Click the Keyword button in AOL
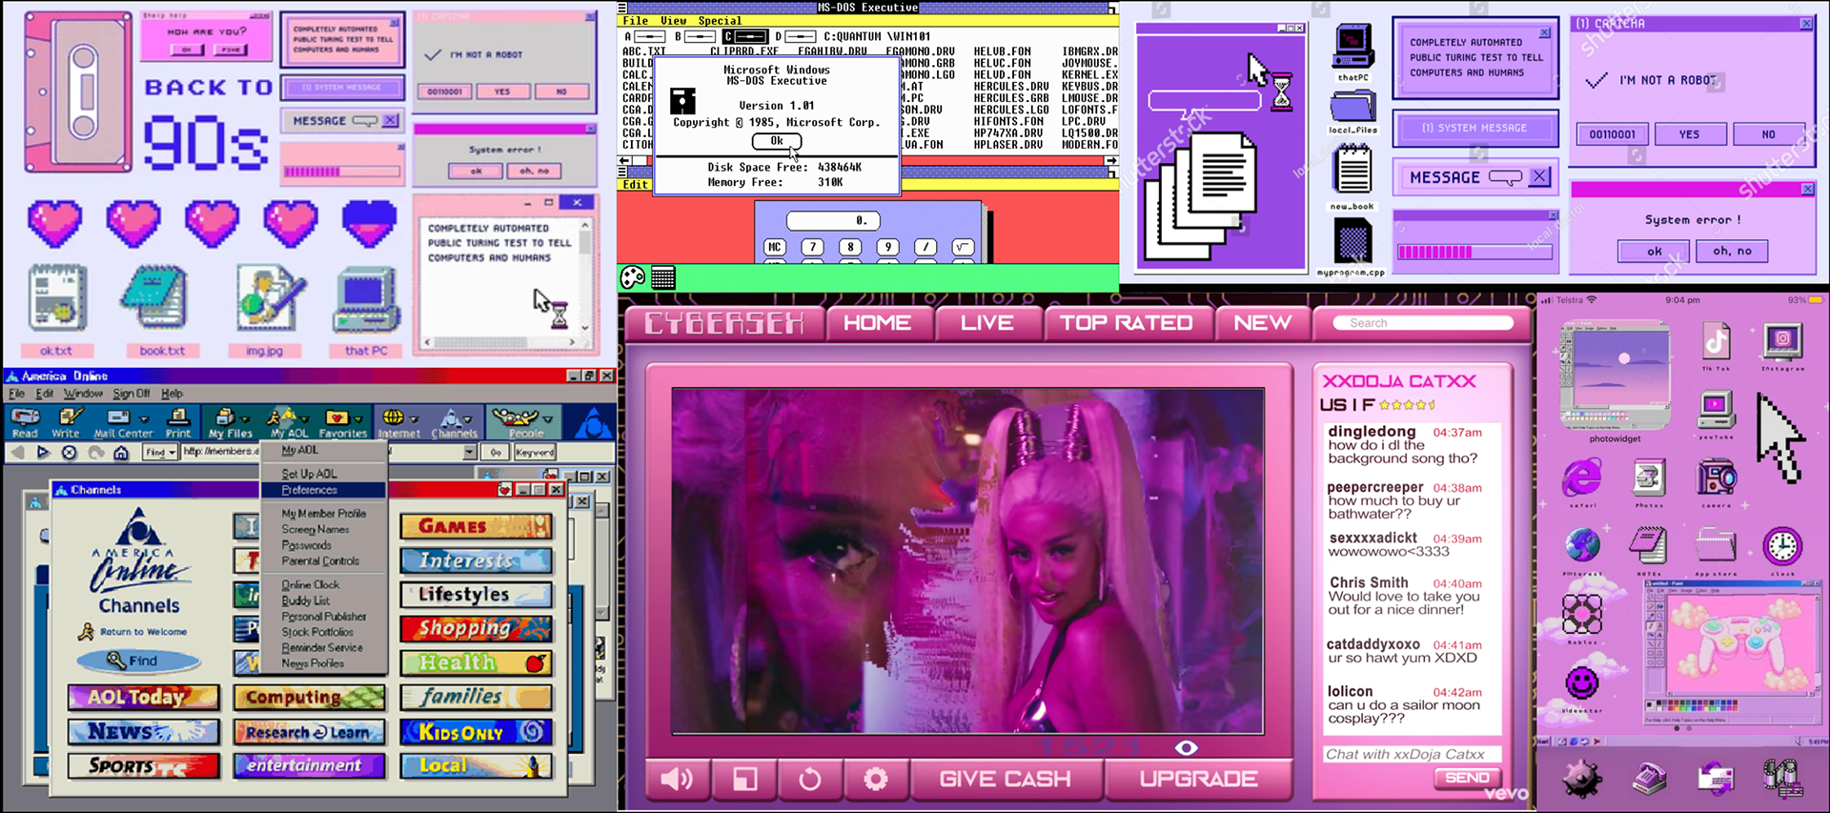 coord(535,453)
